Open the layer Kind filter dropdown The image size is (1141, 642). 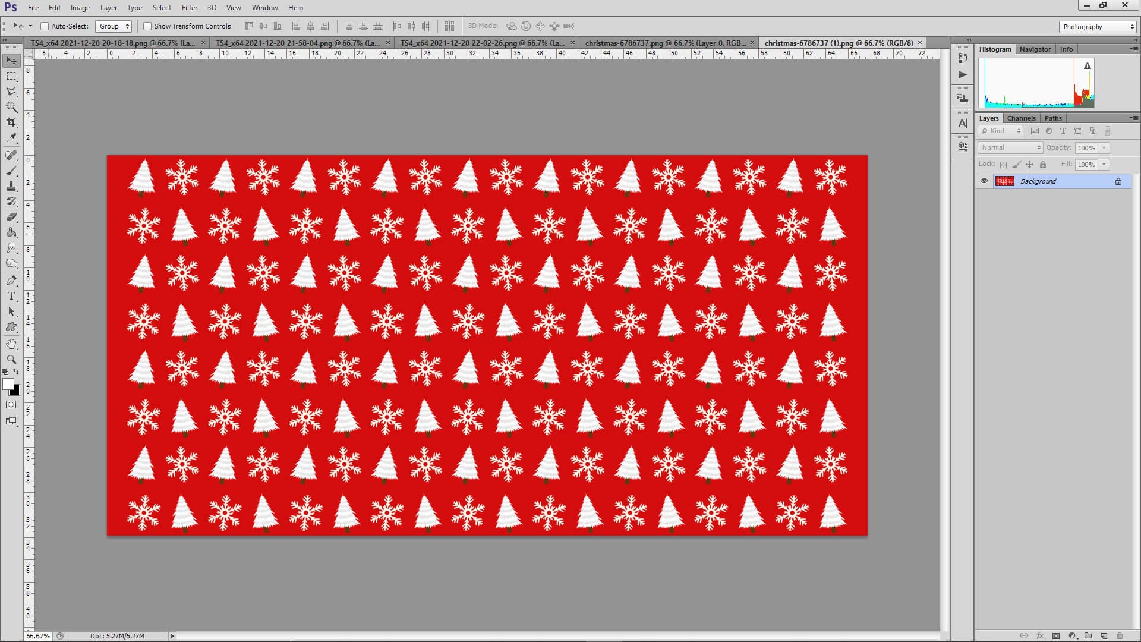[x=1001, y=131]
